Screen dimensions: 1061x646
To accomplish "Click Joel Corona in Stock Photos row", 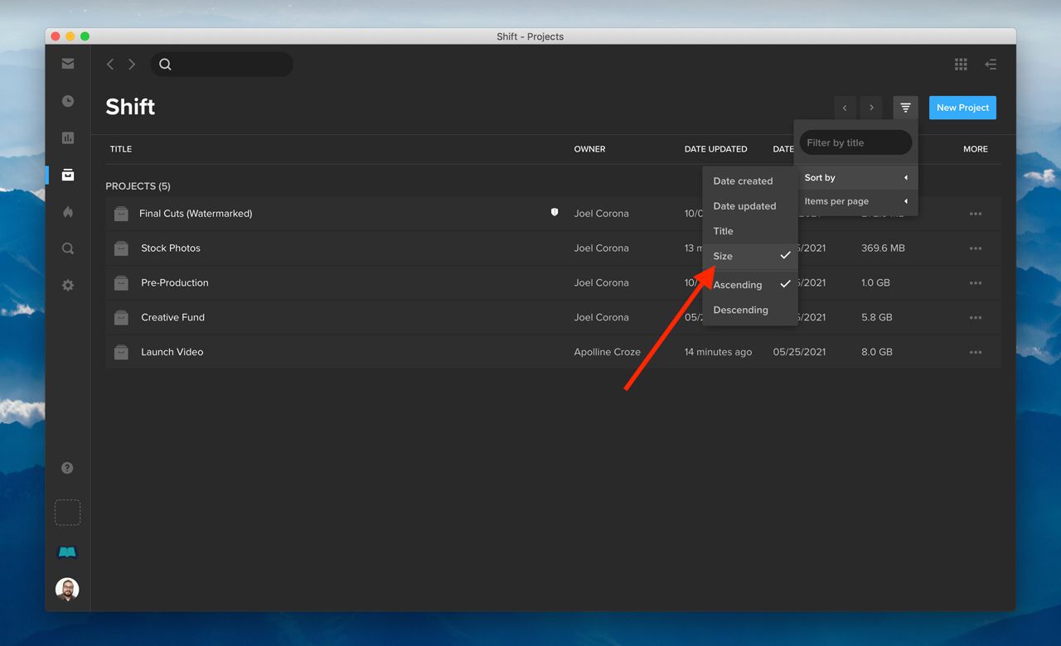I will pos(601,248).
